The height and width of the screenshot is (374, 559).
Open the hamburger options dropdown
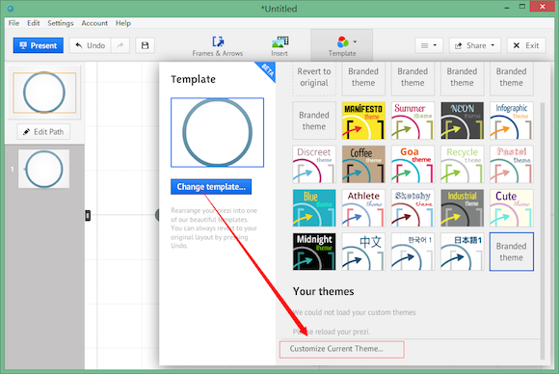click(x=429, y=45)
